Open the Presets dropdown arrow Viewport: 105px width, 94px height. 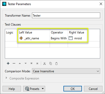pos(43,89)
